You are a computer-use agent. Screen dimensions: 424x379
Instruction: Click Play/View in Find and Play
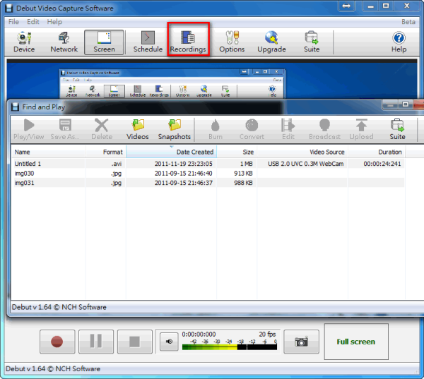tap(29, 129)
